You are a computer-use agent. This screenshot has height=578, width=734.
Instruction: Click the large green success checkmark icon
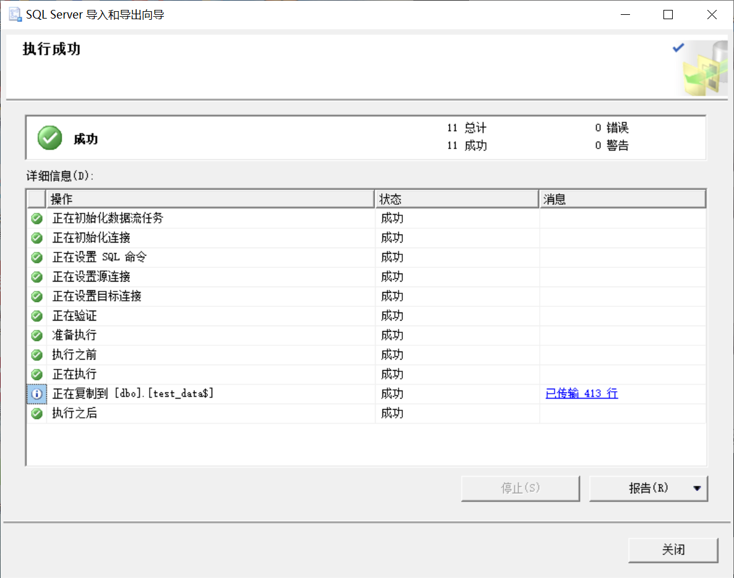point(50,138)
